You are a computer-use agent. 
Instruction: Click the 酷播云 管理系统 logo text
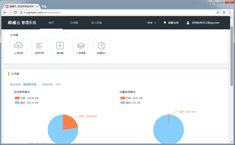(x=22, y=23)
